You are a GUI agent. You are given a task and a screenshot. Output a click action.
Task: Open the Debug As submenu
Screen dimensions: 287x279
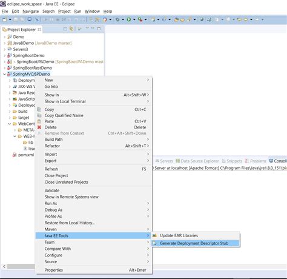pos(94,210)
